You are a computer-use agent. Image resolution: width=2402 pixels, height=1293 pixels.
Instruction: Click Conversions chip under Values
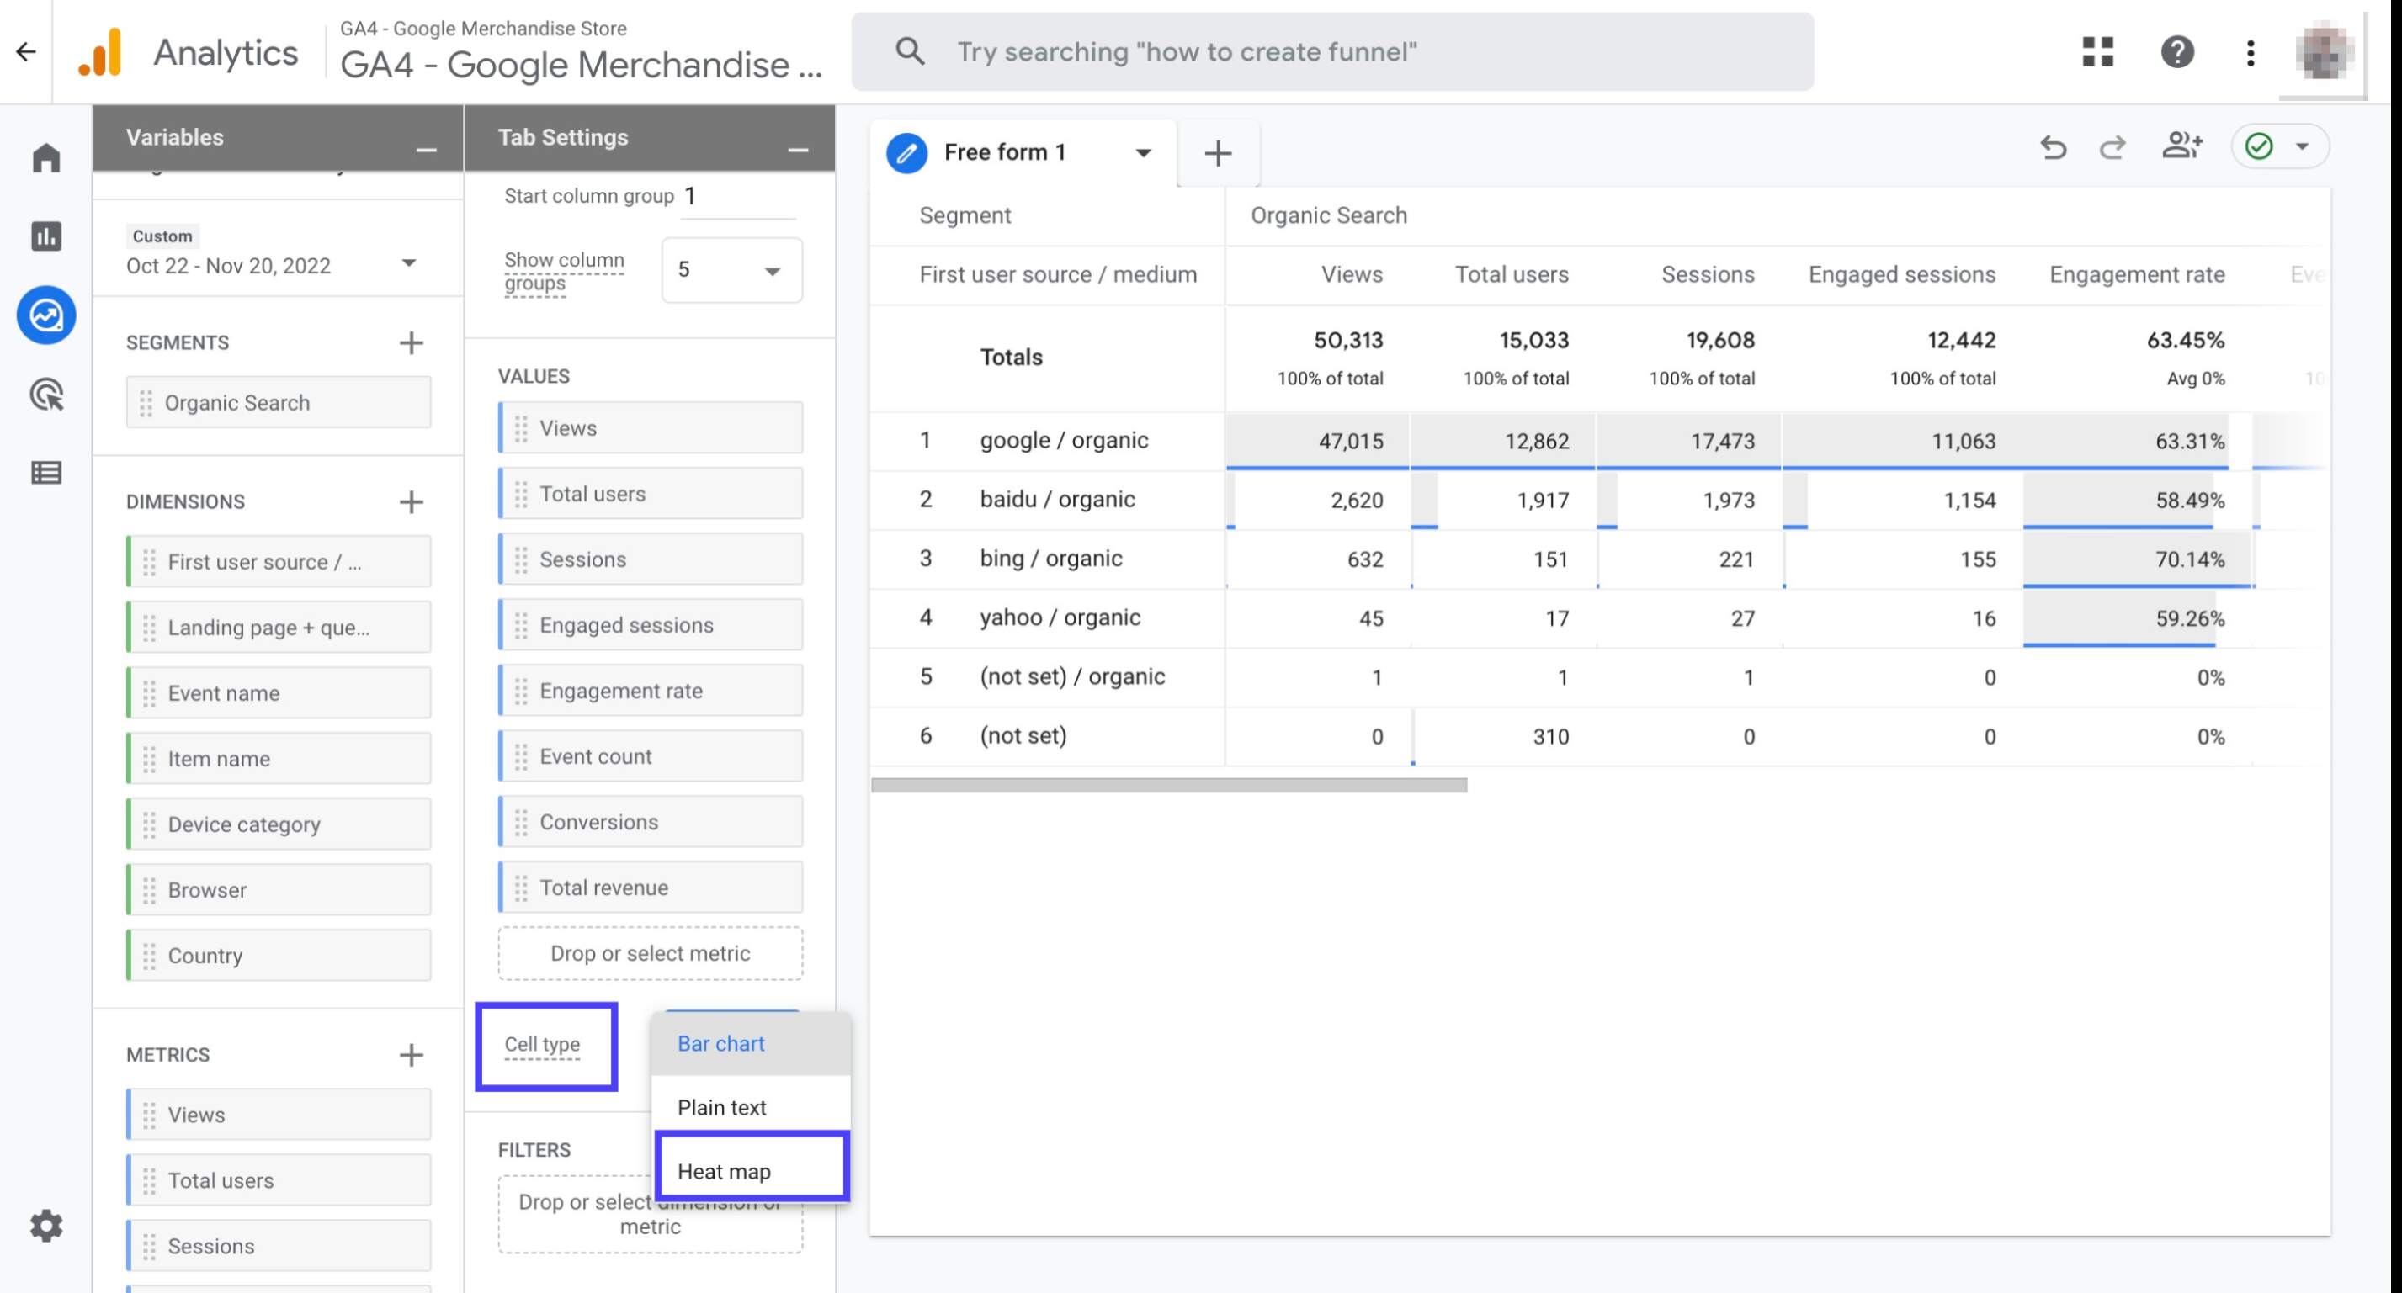tap(650, 822)
